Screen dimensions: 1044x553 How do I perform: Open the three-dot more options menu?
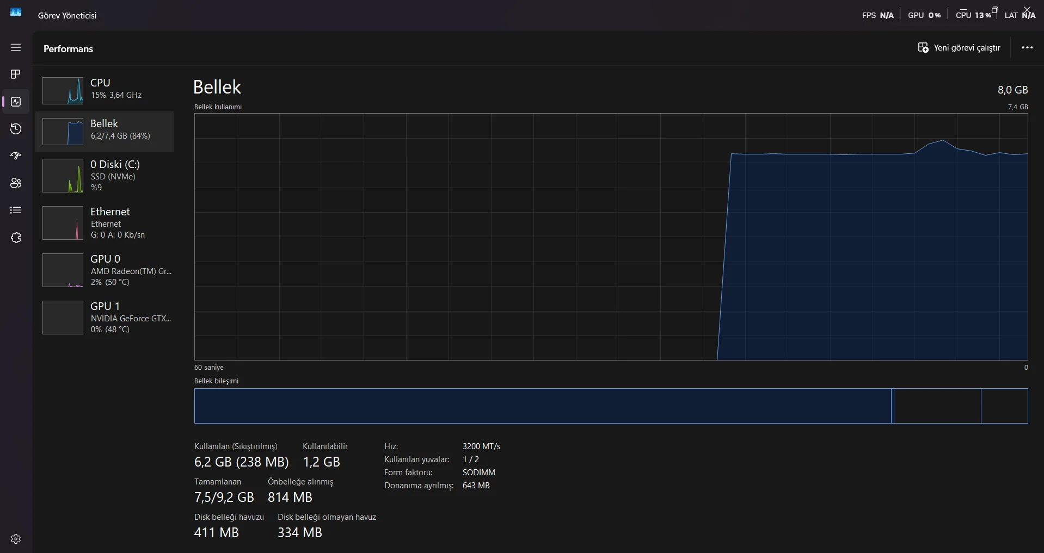click(1027, 48)
